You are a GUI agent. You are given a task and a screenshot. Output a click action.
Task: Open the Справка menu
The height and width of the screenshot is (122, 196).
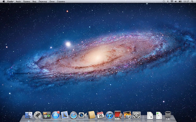click(x=61, y=2)
